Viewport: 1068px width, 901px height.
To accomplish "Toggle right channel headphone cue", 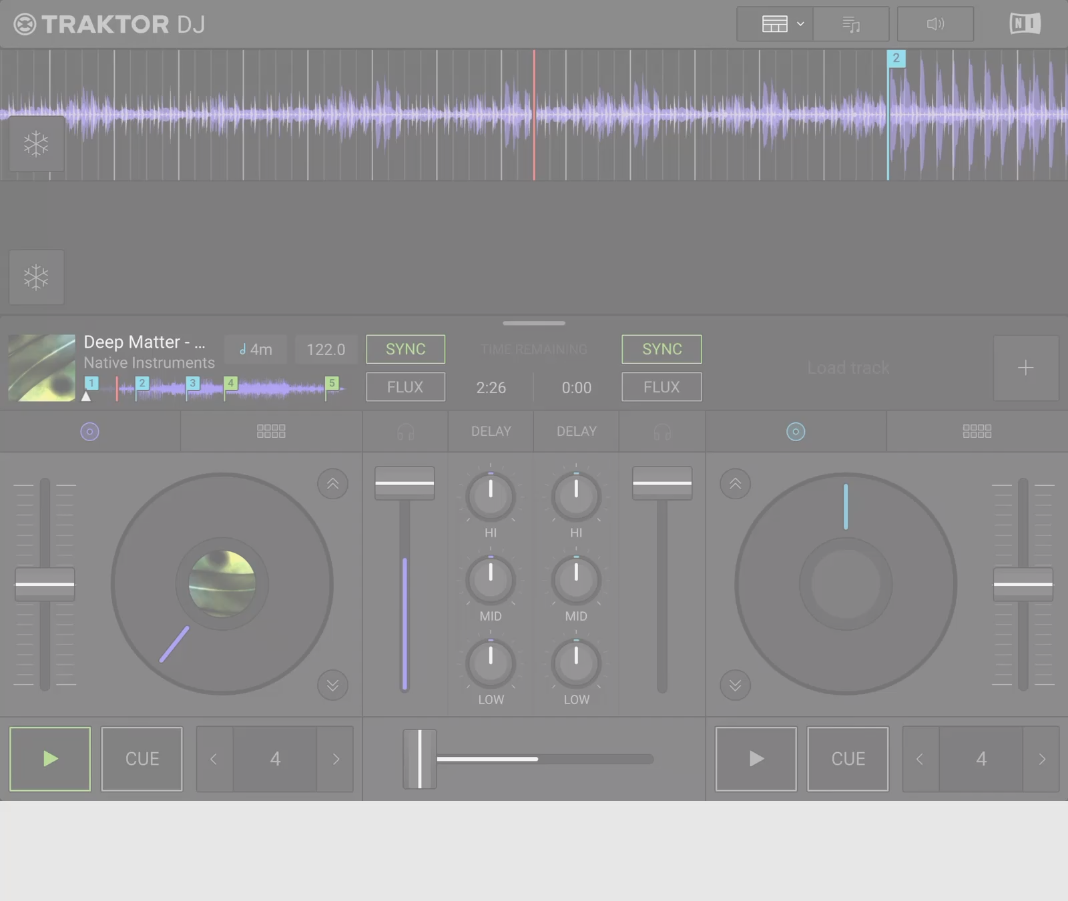I will [662, 432].
